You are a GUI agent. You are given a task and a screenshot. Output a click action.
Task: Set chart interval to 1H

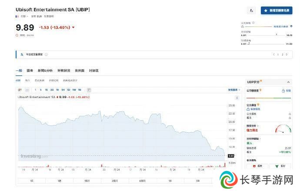point(57,90)
